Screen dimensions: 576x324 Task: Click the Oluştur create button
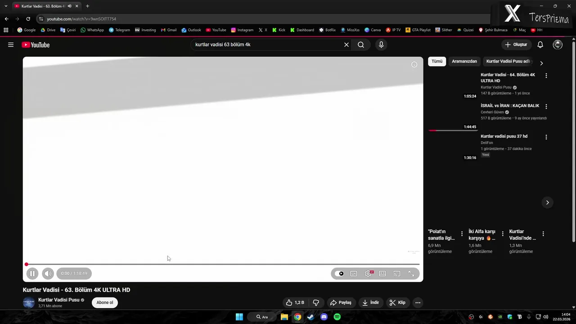coord(516,45)
